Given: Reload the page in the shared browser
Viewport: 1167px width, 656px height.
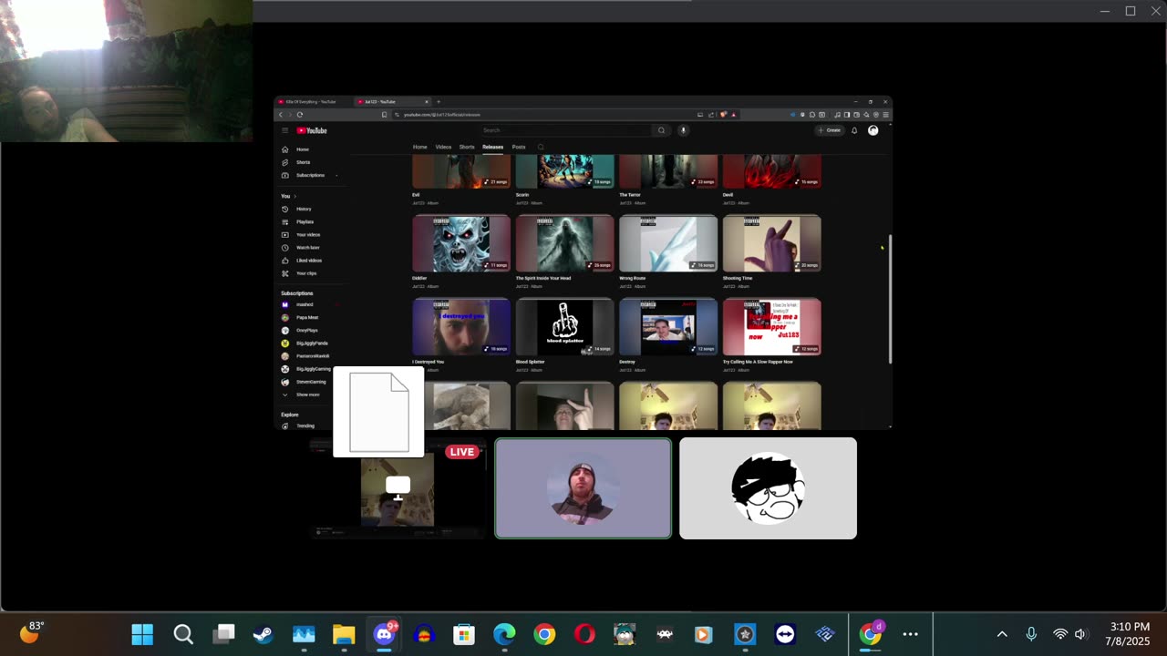Looking at the screenshot, I should pyautogui.click(x=299, y=115).
